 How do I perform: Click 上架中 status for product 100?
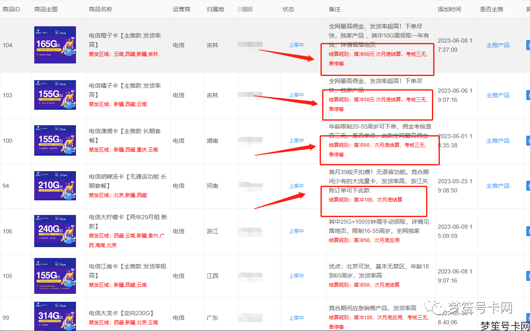coord(296,141)
